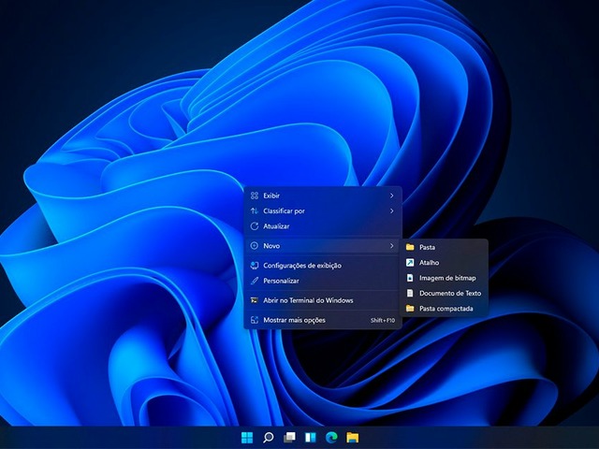Select Imagem de bitmap in submenu
The image size is (599, 449).
[446, 278]
